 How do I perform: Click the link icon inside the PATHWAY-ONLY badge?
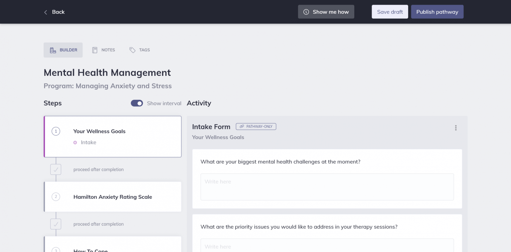[x=242, y=126]
